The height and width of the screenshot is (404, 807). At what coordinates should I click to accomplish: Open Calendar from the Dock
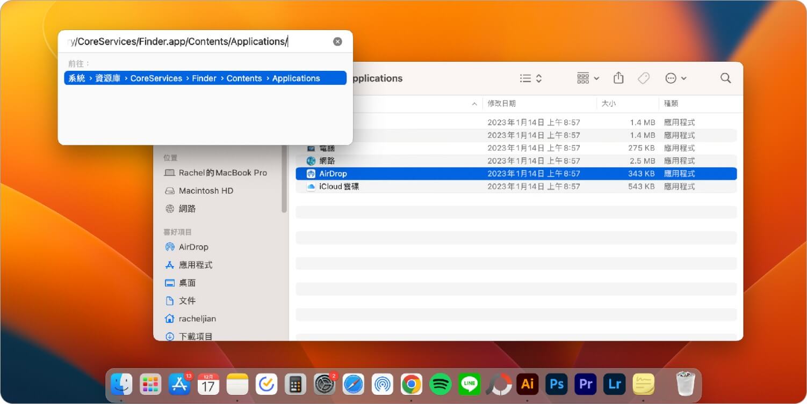(x=208, y=384)
